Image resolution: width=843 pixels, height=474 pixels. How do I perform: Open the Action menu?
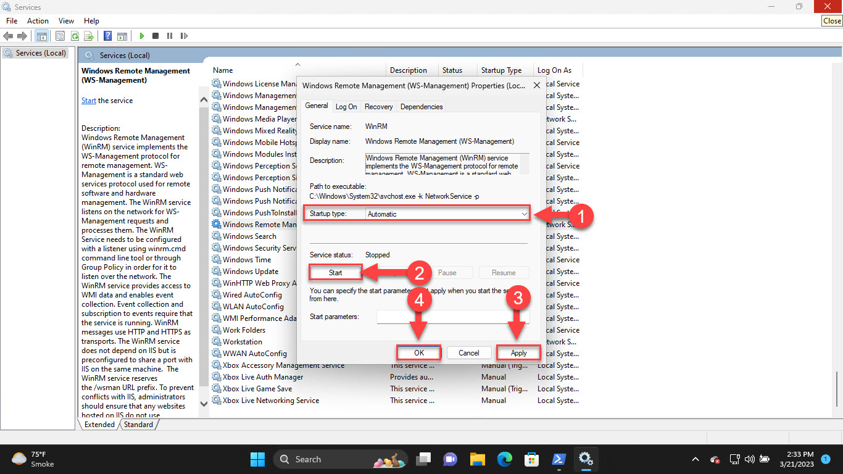38,20
